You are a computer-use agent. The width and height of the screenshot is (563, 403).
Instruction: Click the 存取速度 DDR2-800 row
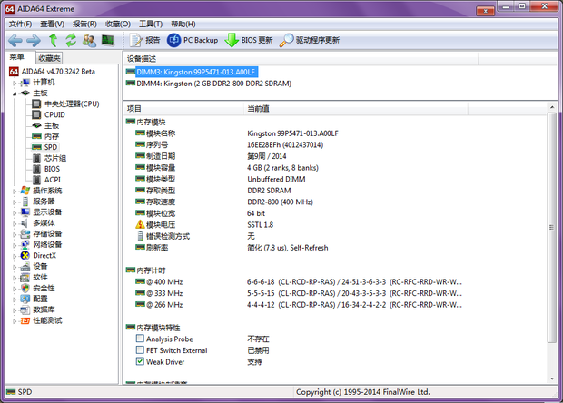(x=224, y=202)
